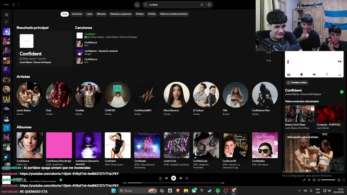Viewport: 347px width, 195px height.
Task: Open the Xbox app in the taskbar
Action: click(x=194, y=191)
